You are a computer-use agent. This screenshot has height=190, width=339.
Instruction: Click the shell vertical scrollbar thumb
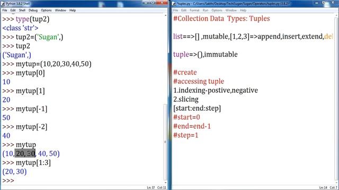pos(165,142)
